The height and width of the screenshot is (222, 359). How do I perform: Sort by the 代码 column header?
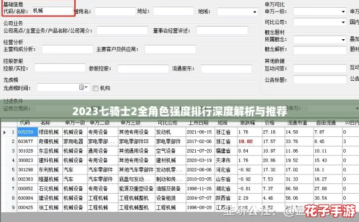pos(25,122)
